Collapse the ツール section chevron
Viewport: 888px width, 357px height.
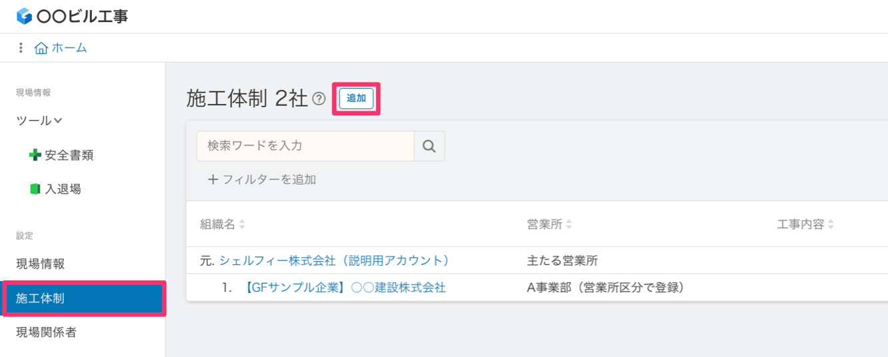pos(58,121)
